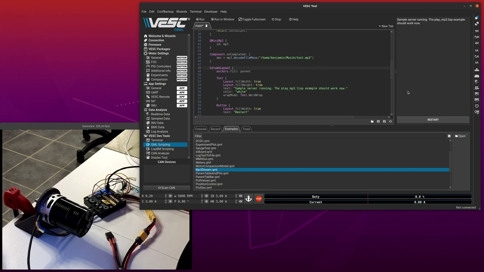Write app configuration icon (arrow down A)
The height and width of the screenshot is (272, 484).
477,62
